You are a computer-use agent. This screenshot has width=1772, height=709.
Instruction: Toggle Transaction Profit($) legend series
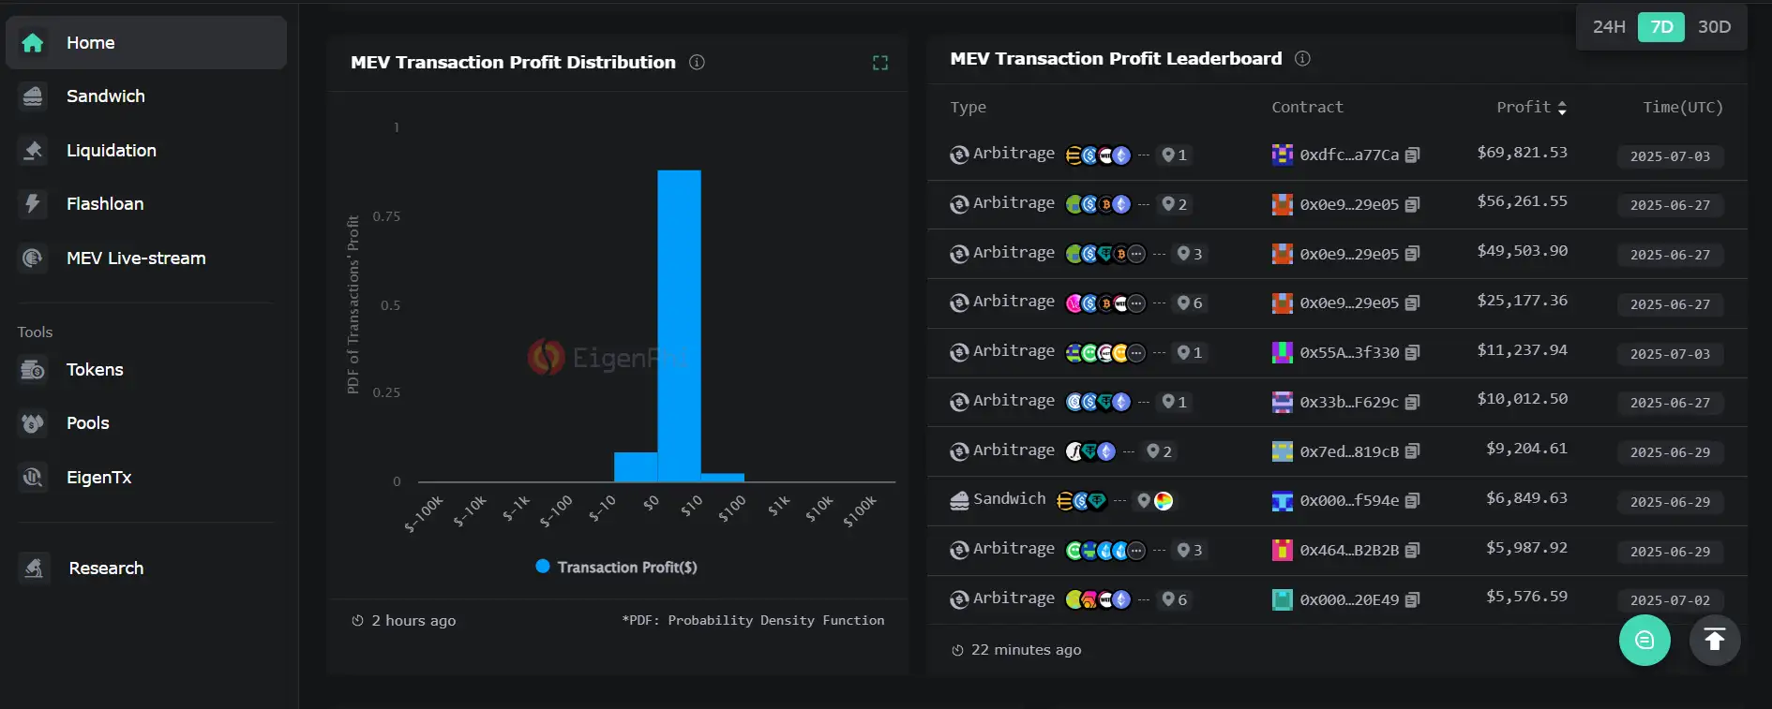point(616,567)
